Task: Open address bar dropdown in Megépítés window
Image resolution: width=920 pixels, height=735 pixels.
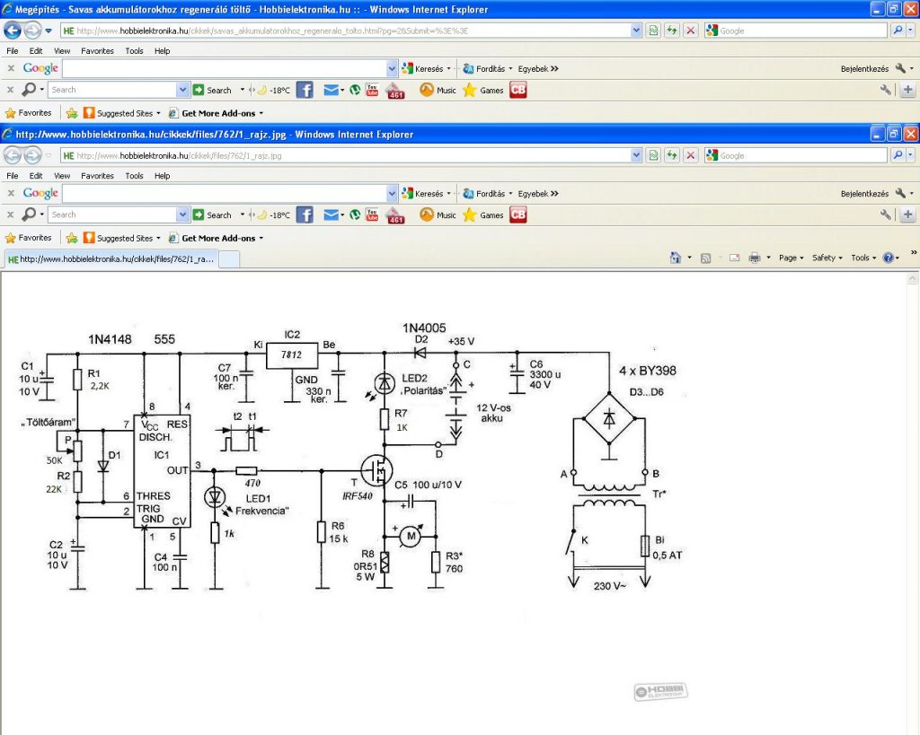Action: pyautogui.click(x=636, y=31)
